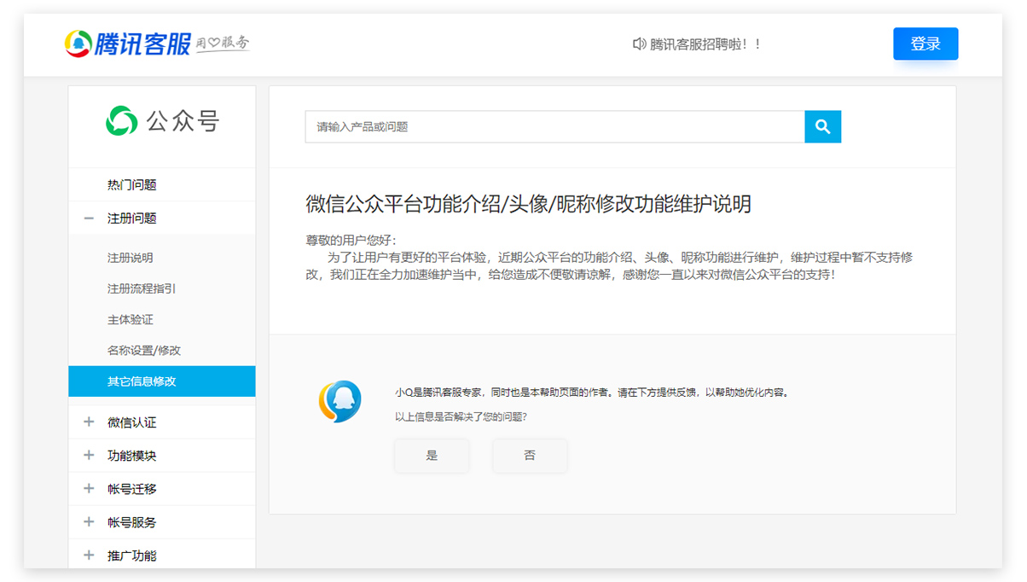Expand the 帐号迁移 plus icon
The width and height of the screenshot is (1027, 582).
[89, 489]
